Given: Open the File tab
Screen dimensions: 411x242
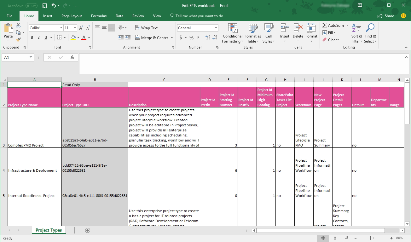Looking at the screenshot, I should tap(9, 16).
